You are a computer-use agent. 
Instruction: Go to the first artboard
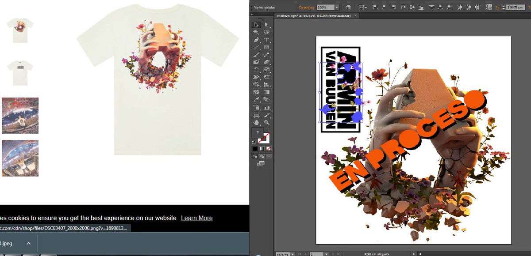pos(300,254)
